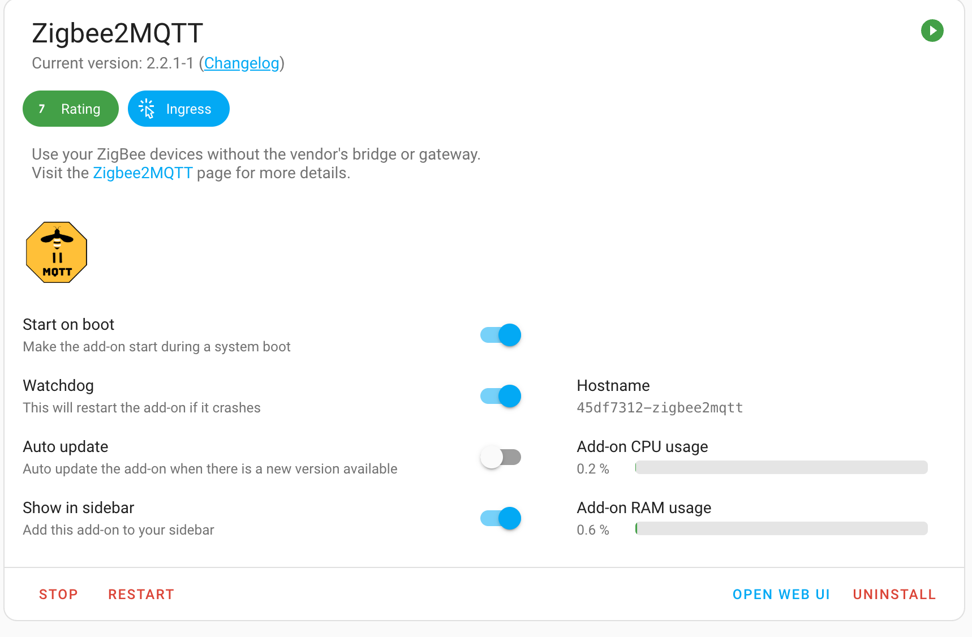Enable the Auto update toggle
The width and height of the screenshot is (972, 637).
point(500,457)
